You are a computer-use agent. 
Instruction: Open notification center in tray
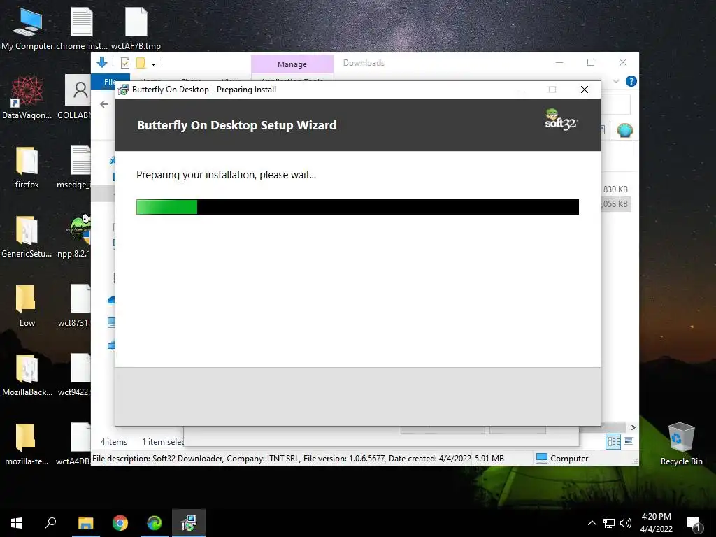[x=694, y=523]
